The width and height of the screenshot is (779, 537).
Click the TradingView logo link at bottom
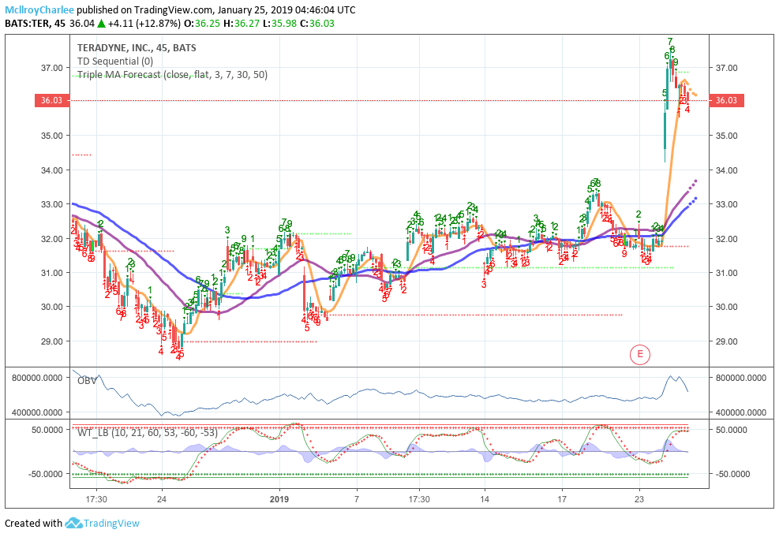(x=103, y=523)
